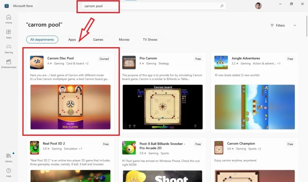The width and height of the screenshot is (308, 182).
Task: Select the Movies filter tab
Action: click(x=124, y=40)
